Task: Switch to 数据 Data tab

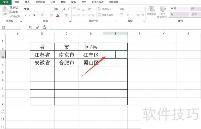Action: coord(63,2)
